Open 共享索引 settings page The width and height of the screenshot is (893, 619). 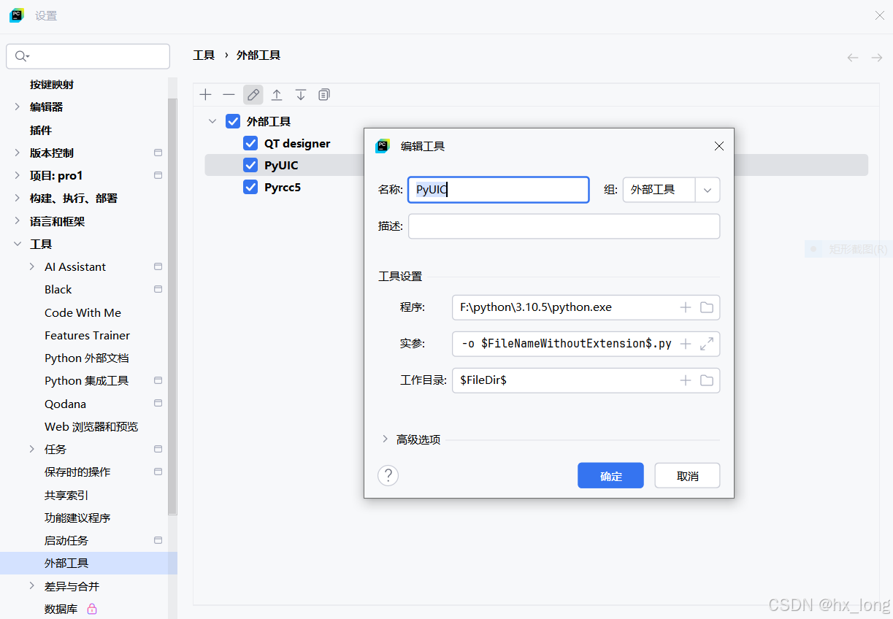(x=66, y=495)
